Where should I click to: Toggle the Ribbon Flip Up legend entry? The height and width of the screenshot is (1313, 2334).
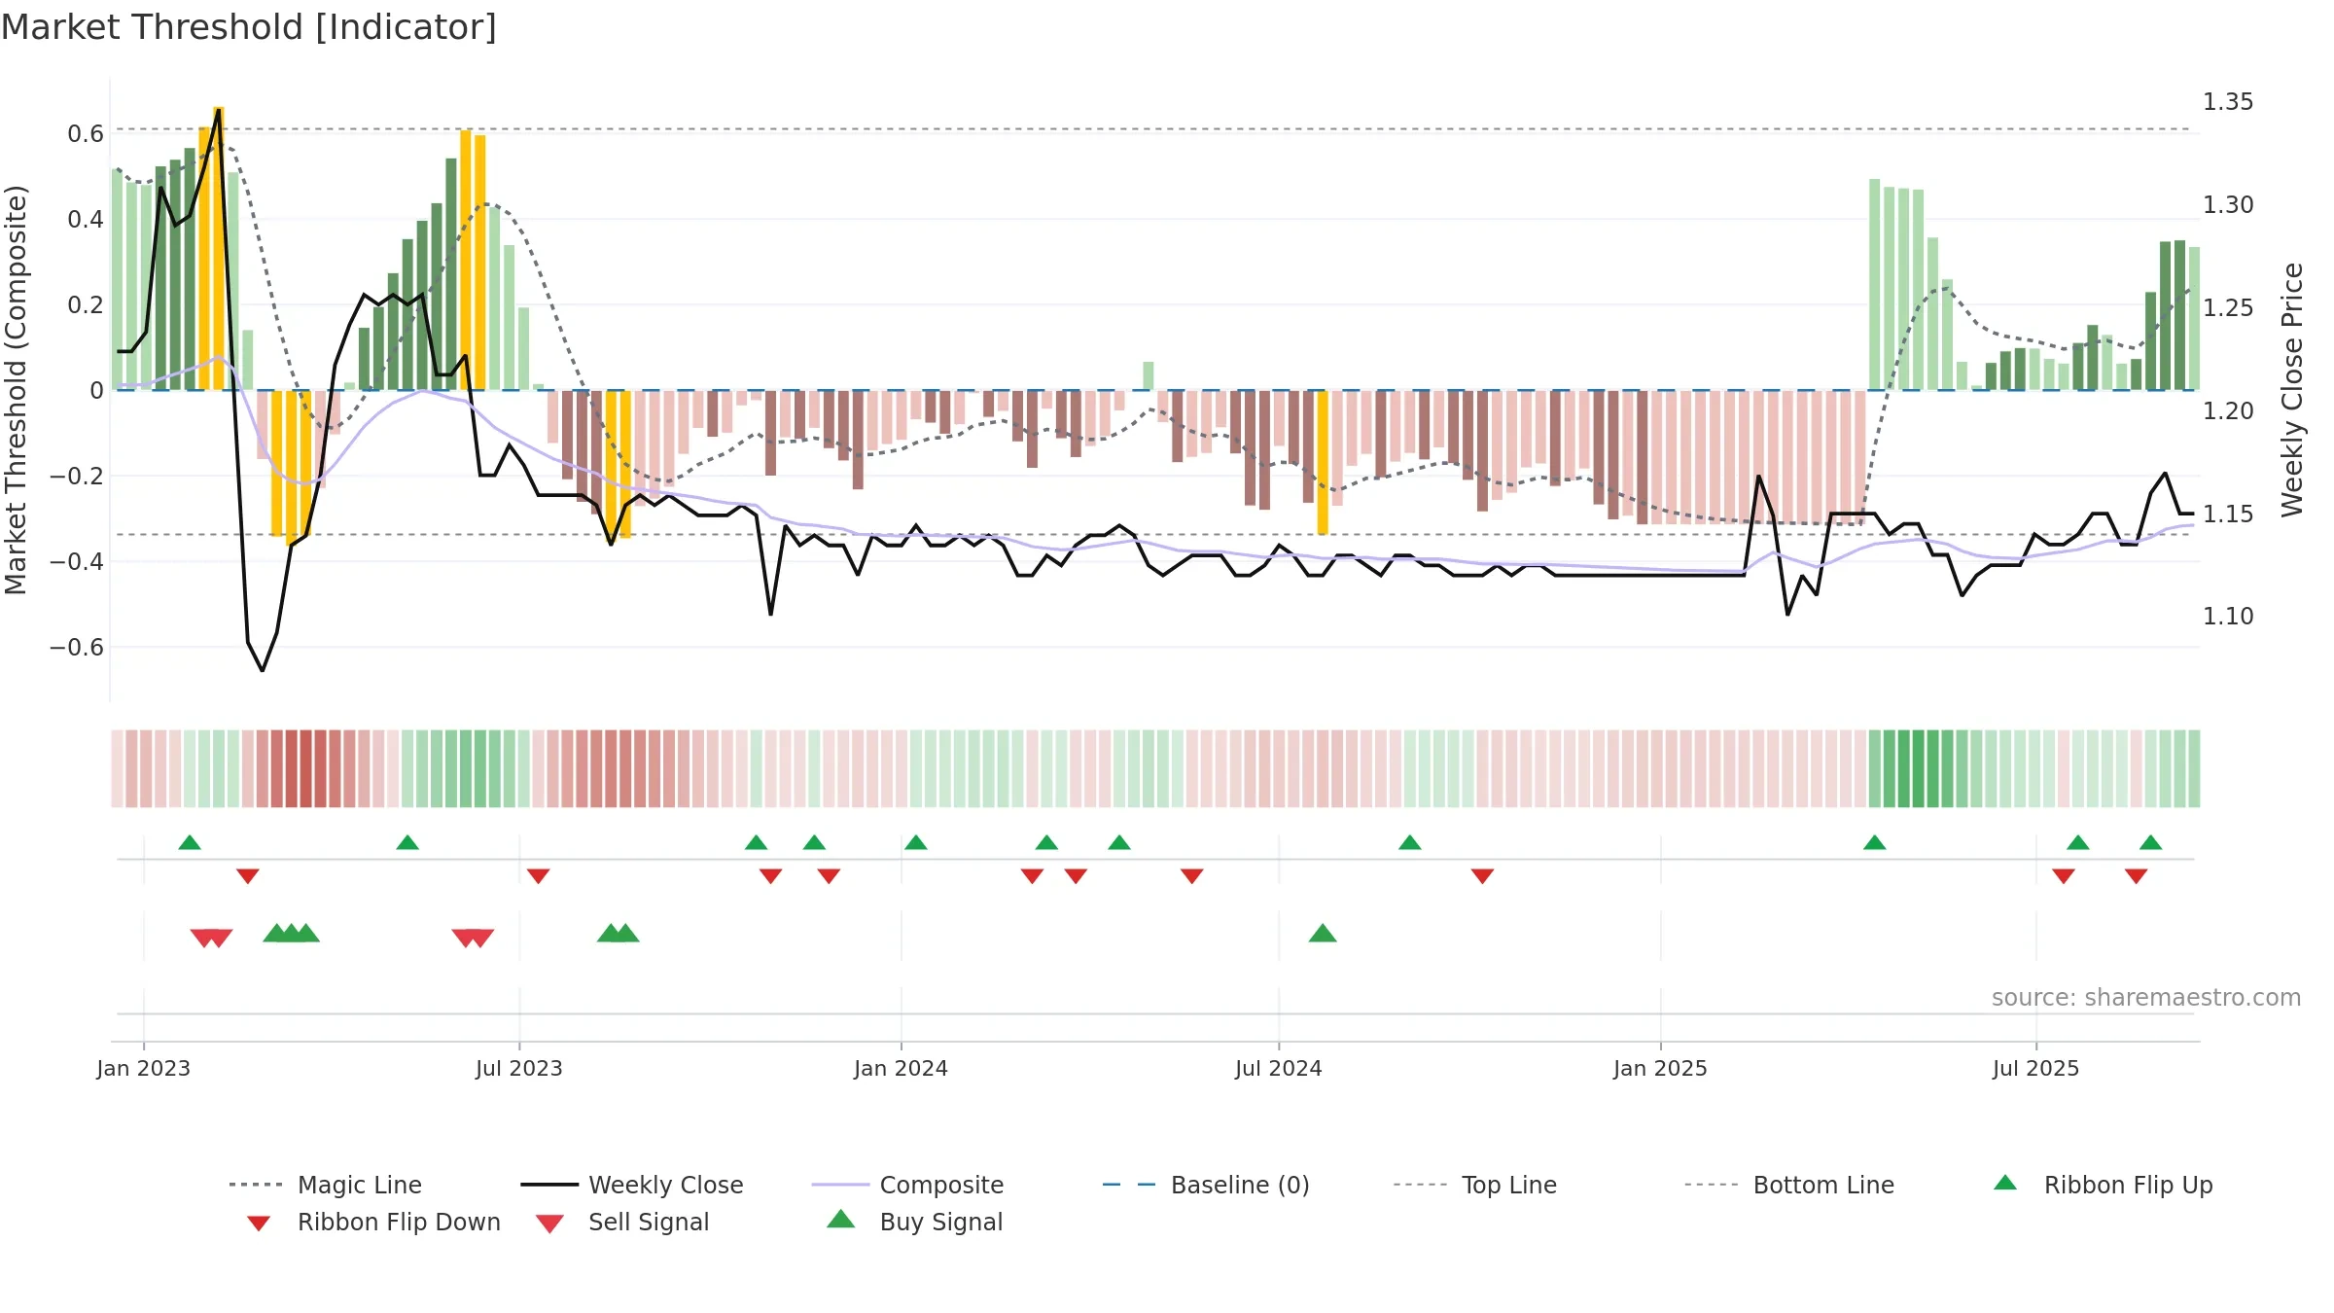coord(2103,1185)
